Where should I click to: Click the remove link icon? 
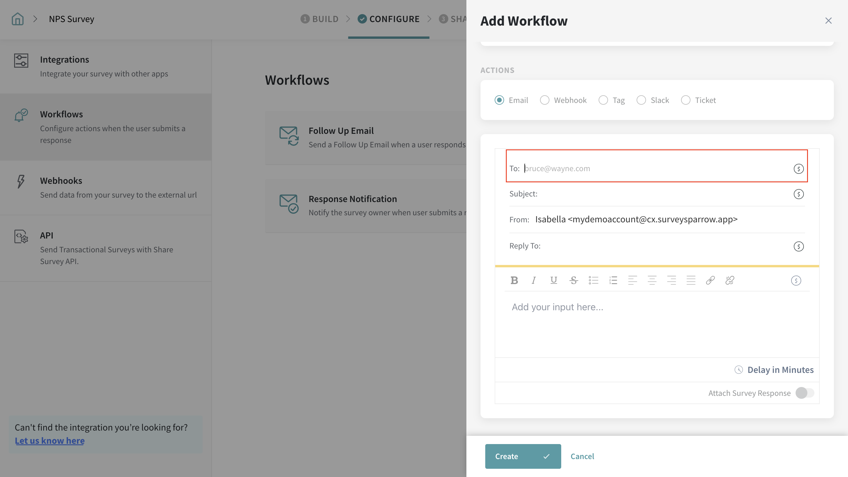730,280
